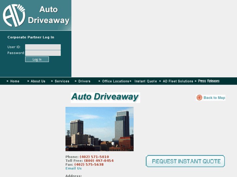Click the Auto Driveaway italic heading banner
Image resolution: width=237 pixels, height=177 pixels.
(x=105, y=98)
